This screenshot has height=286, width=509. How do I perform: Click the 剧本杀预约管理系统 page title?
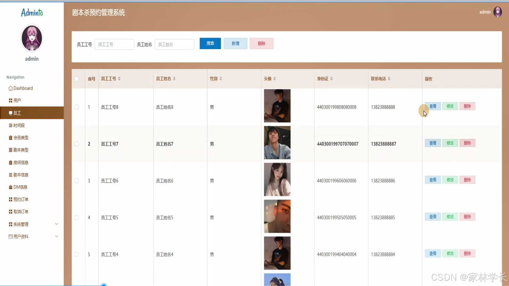pyautogui.click(x=99, y=13)
